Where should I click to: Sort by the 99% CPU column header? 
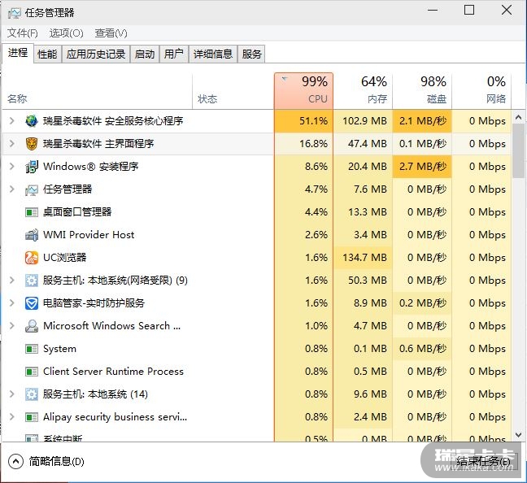point(303,91)
